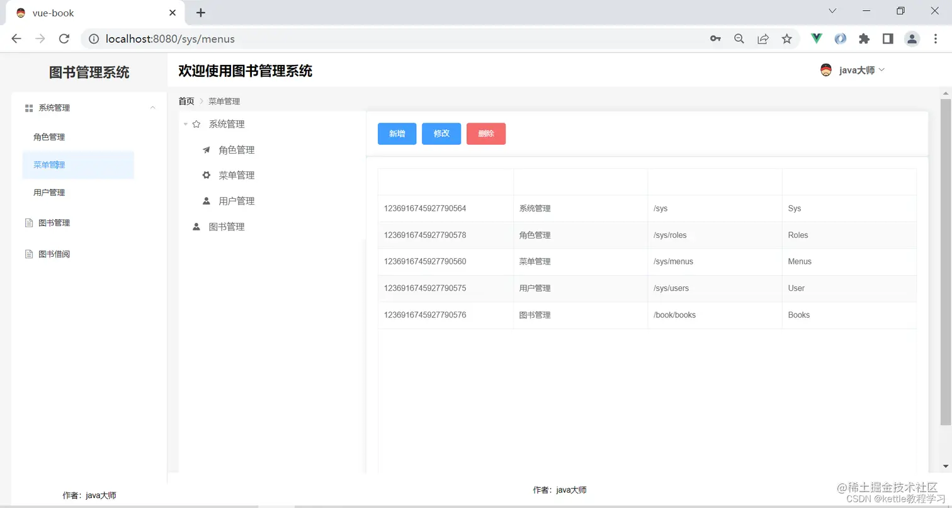Open the java大师 account dropdown
952x508 pixels.
[x=856, y=70]
